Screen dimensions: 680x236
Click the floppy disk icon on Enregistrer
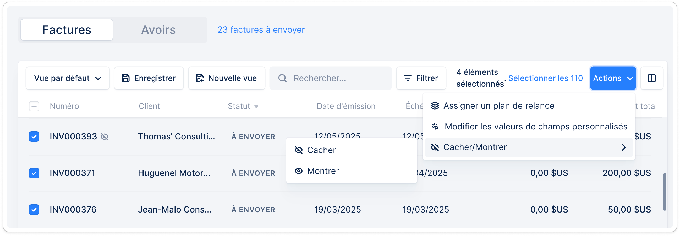pos(125,78)
